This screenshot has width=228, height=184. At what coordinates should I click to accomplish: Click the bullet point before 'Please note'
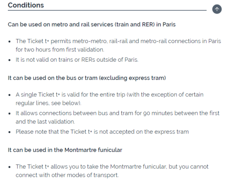click(x=9, y=132)
